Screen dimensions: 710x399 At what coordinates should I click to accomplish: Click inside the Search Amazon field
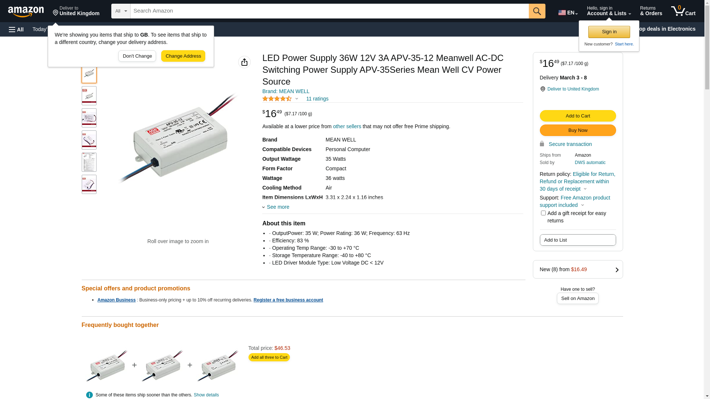pos(329,11)
